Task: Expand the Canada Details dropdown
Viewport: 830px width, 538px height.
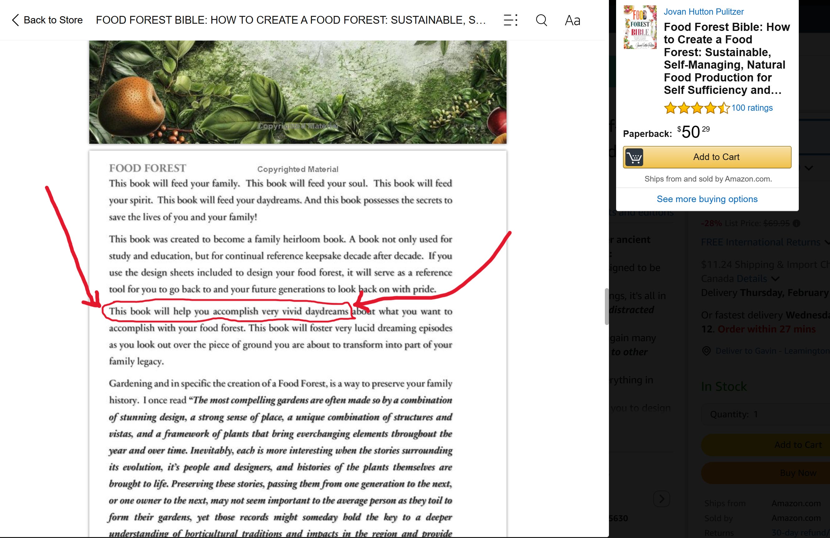Action: 774,279
